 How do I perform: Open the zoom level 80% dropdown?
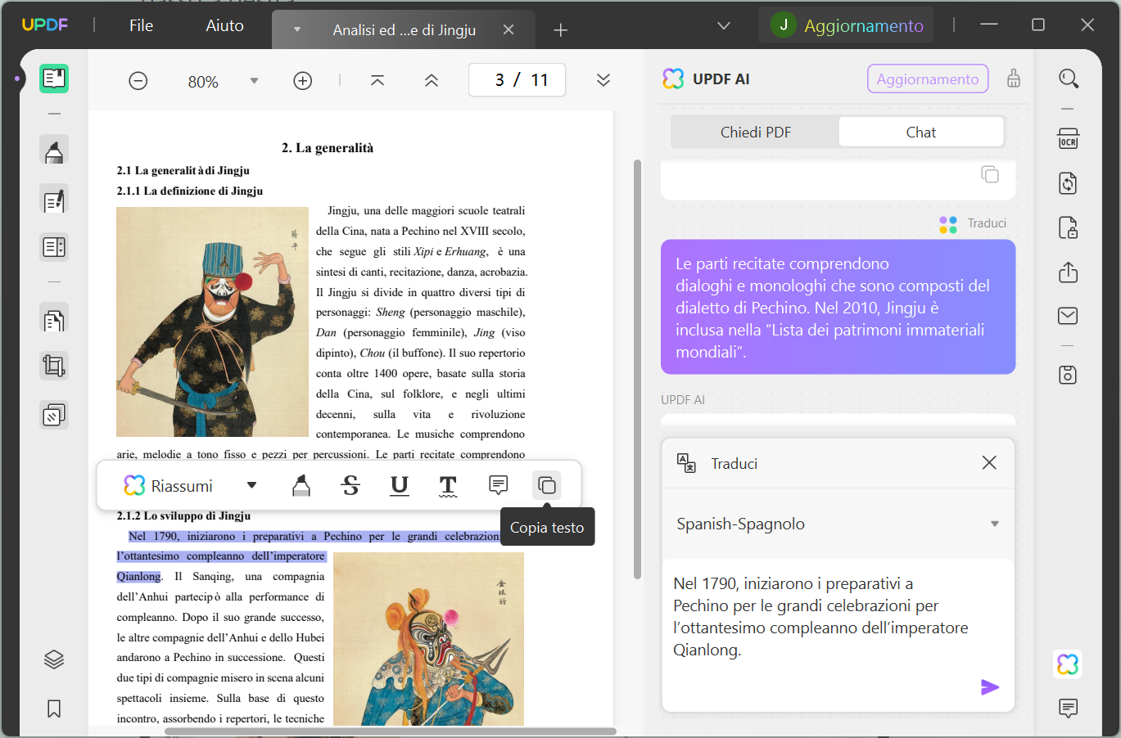pyautogui.click(x=254, y=81)
